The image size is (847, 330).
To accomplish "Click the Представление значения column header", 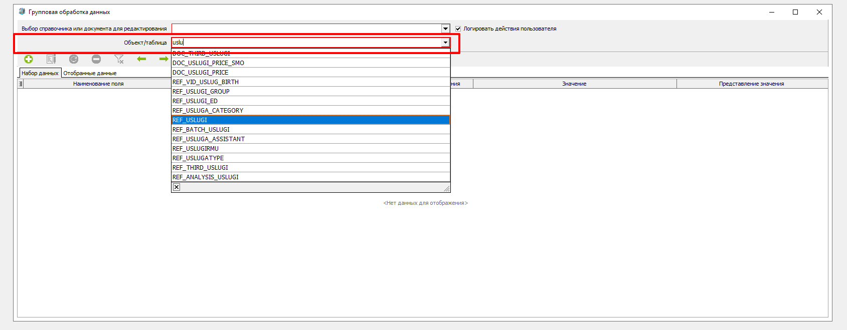I will pos(752,84).
